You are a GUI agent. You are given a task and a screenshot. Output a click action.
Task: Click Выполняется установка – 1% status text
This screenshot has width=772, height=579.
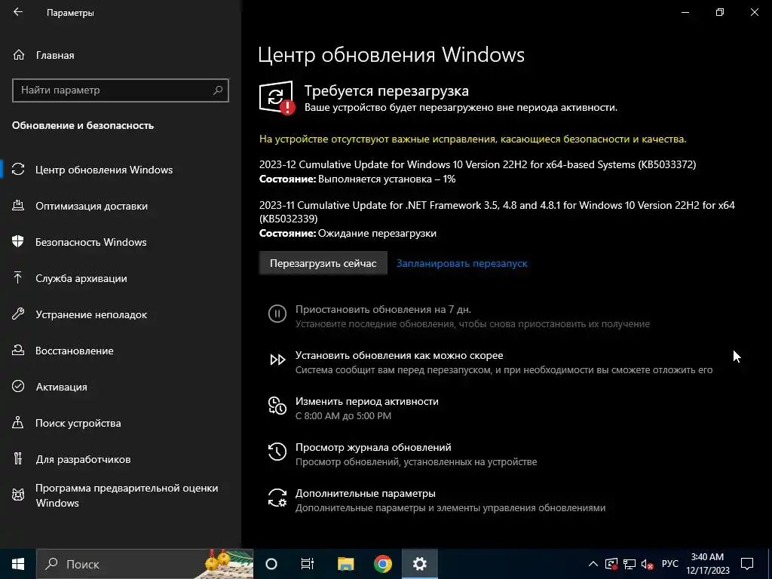tap(387, 179)
